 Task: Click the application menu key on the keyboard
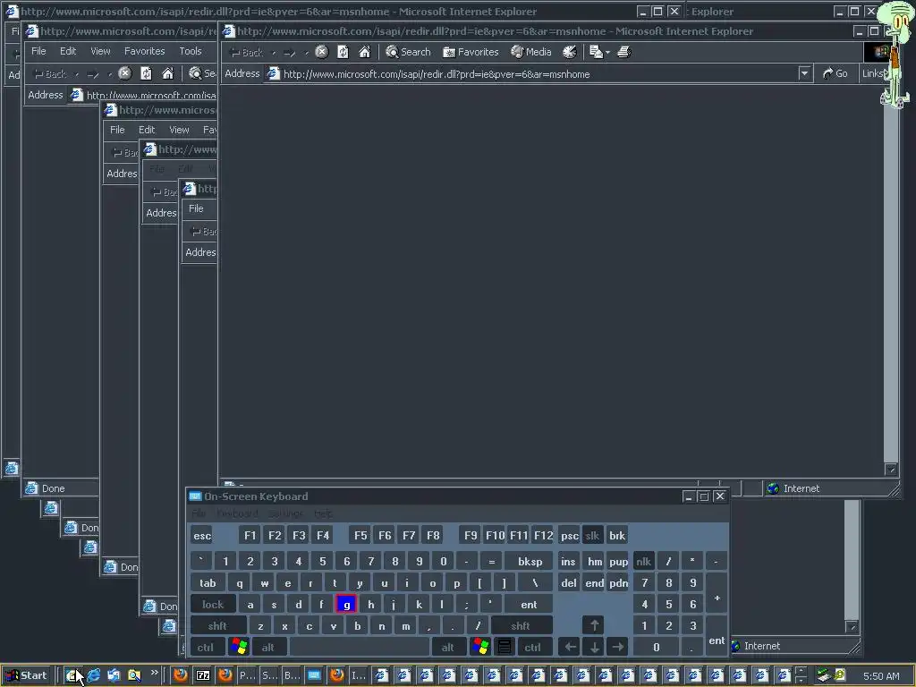point(505,648)
